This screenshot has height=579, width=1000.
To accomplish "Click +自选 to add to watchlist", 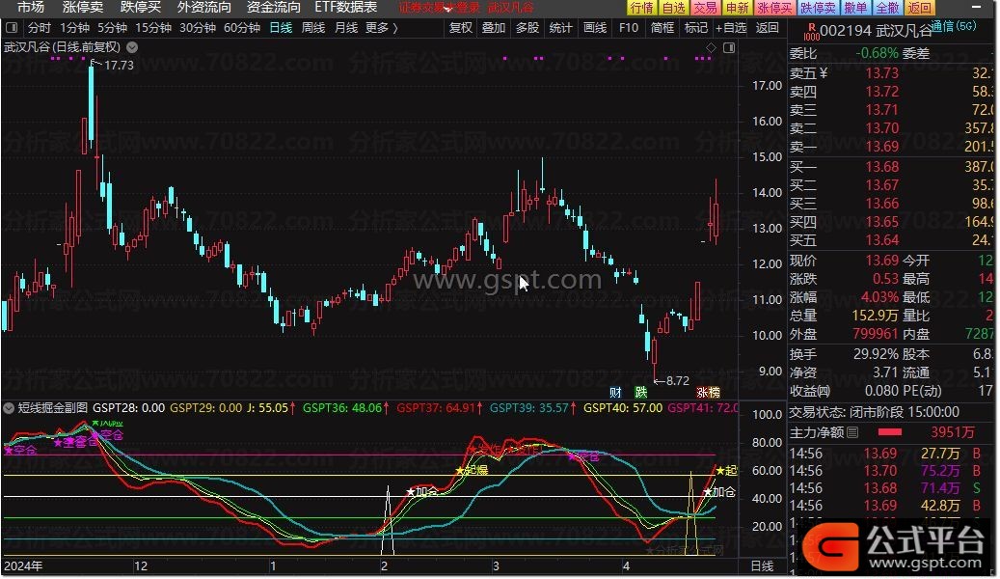I will (x=731, y=28).
